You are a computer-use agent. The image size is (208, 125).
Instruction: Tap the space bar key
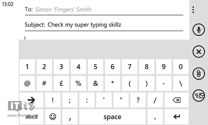coord(112,117)
